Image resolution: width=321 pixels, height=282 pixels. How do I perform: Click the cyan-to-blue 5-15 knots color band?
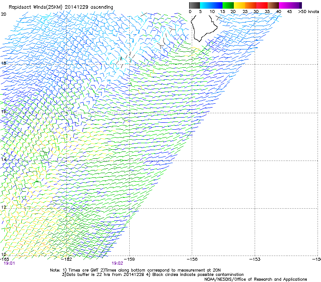211,5
